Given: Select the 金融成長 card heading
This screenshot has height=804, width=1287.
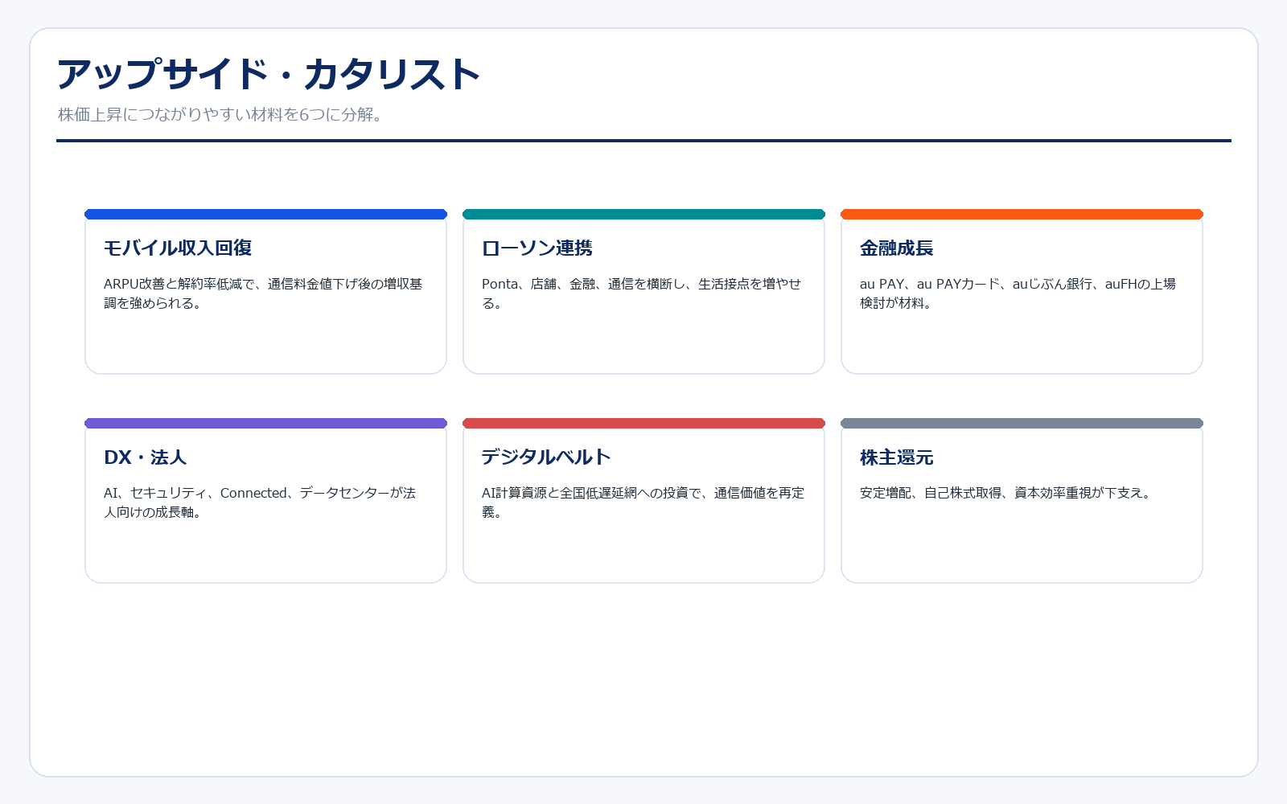Looking at the screenshot, I should coord(897,248).
